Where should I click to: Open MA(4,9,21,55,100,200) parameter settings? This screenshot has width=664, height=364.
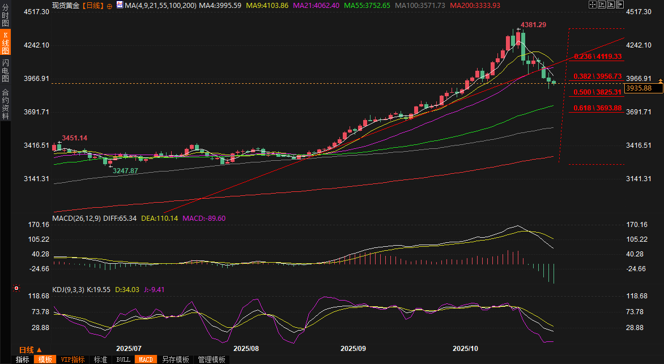(x=159, y=5)
